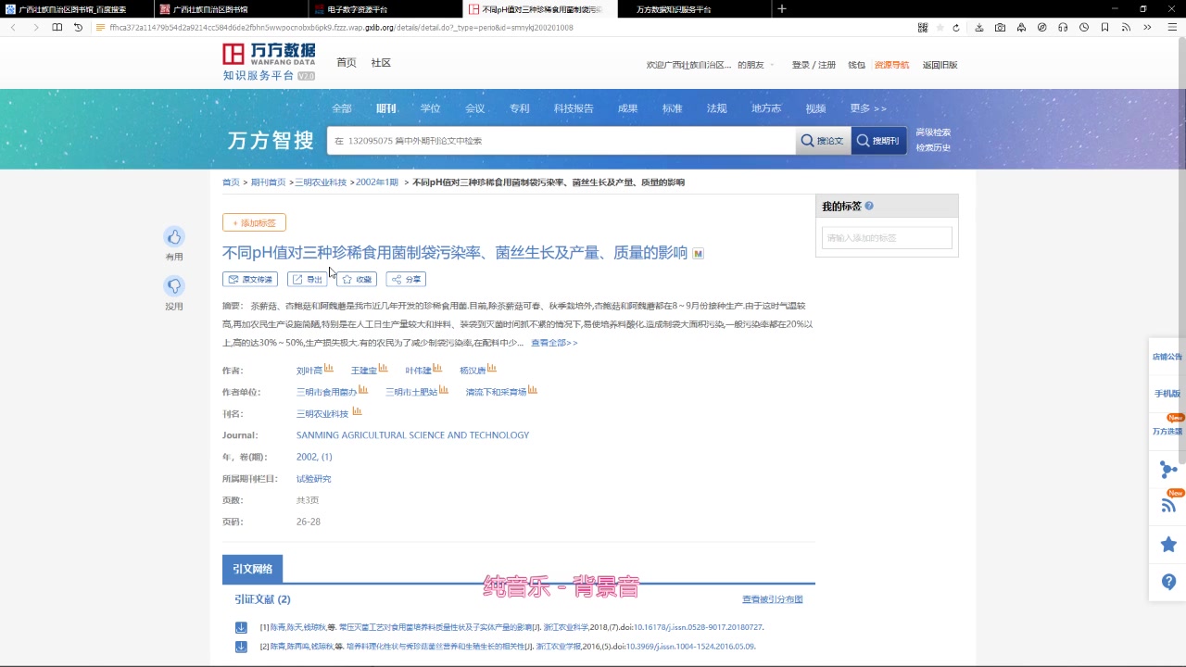Select the 全部 search category tab
The image size is (1186, 667).
342,108
